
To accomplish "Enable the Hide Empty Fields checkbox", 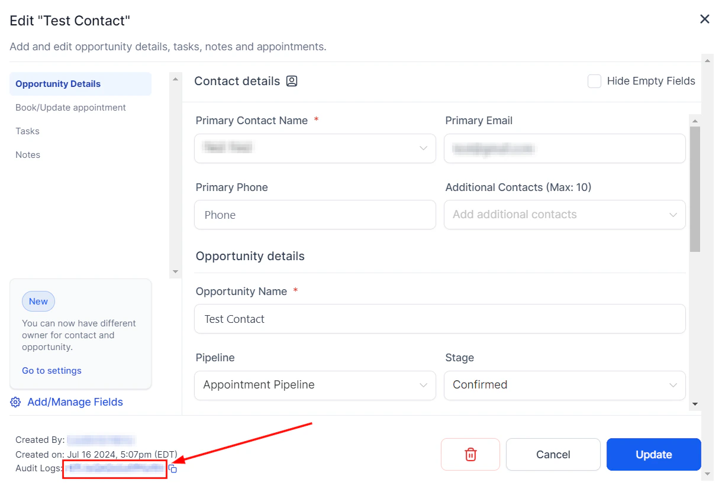I will (594, 81).
